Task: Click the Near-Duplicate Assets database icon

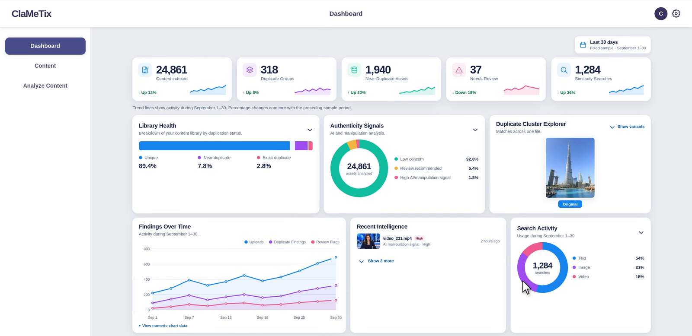Action: (354, 70)
